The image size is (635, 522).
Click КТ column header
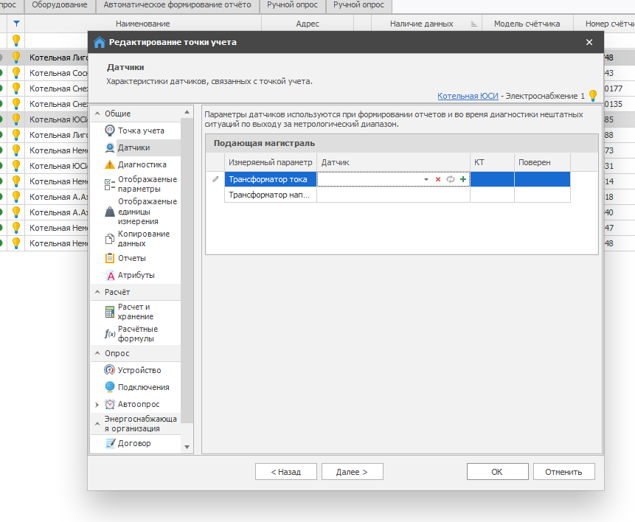tap(492, 162)
